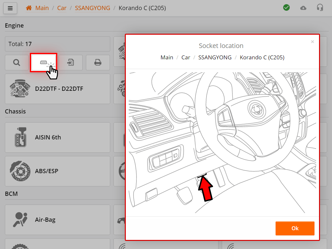Select the Air-Bag module
The width and height of the screenshot is (332, 249).
pyautogui.click(x=57, y=220)
